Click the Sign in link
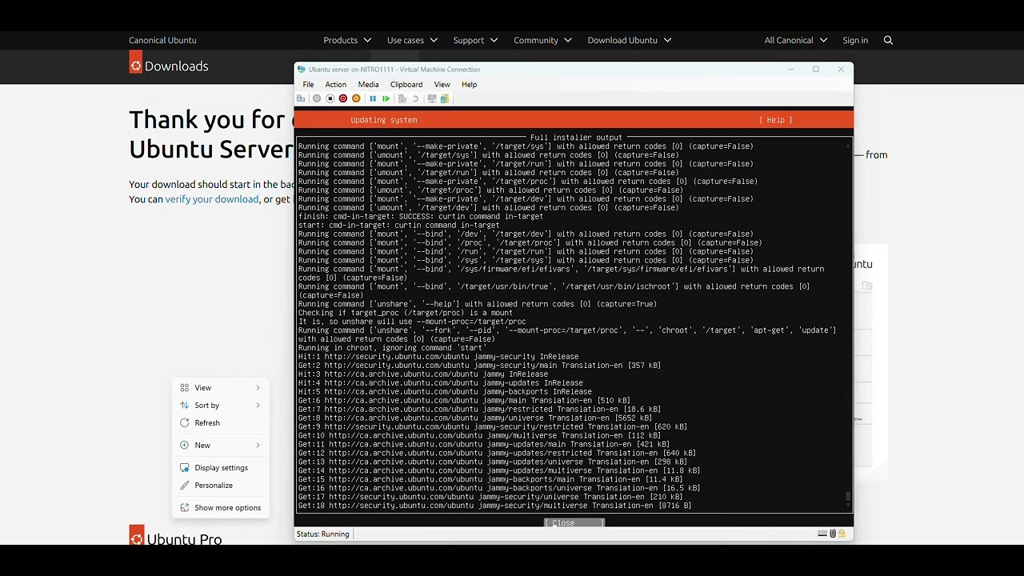The image size is (1024, 576). [x=855, y=40]
